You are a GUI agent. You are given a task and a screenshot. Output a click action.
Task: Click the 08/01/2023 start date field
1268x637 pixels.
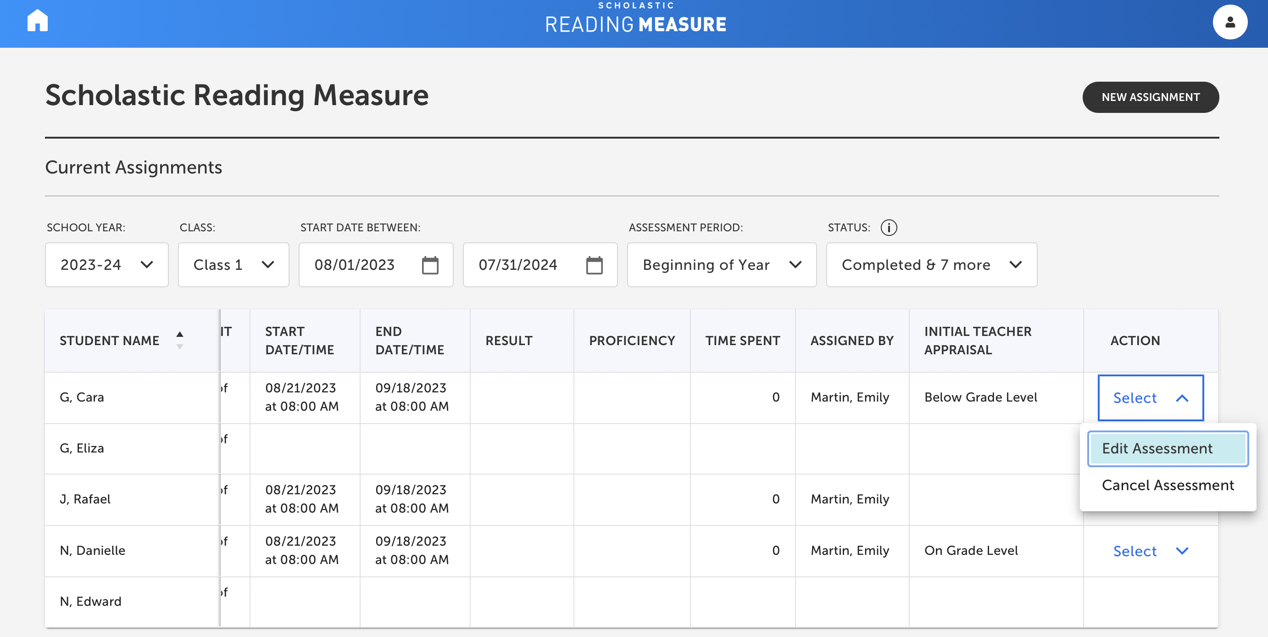[x=376, y=265]
